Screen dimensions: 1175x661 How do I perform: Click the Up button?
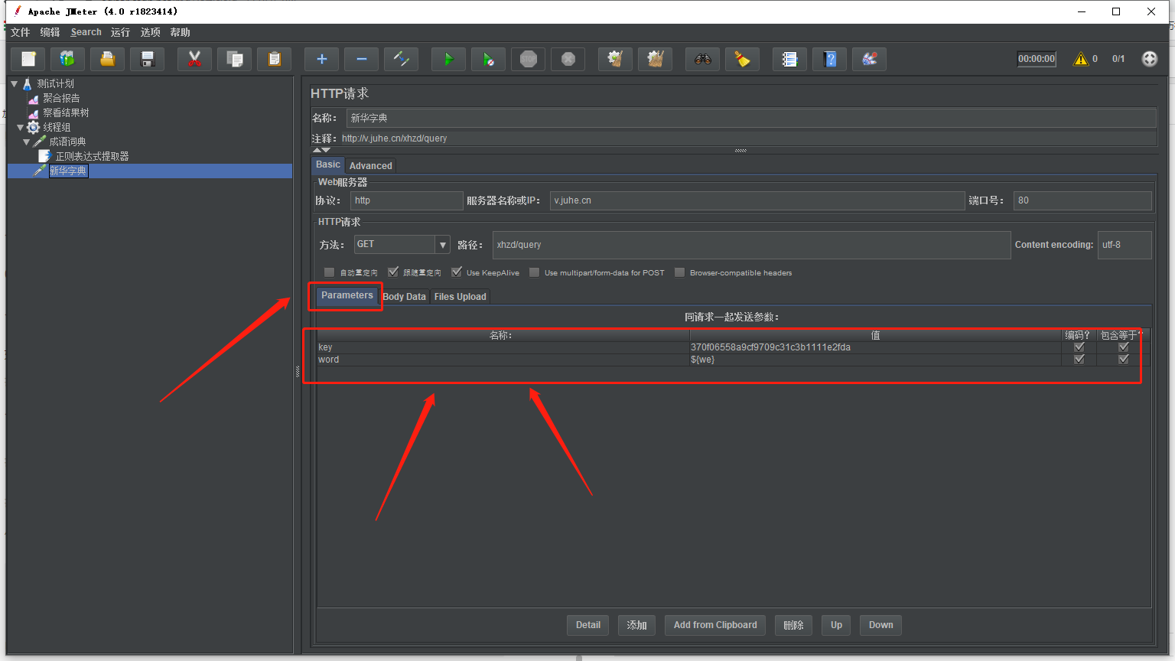(x=836, y=625)
